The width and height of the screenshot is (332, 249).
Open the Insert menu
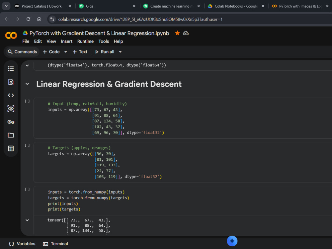tap(67, 41)
